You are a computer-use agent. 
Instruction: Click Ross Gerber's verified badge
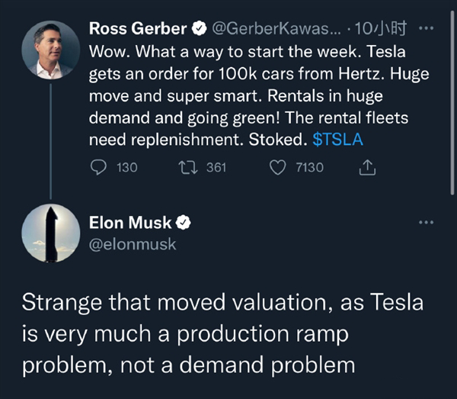(200, 30)
